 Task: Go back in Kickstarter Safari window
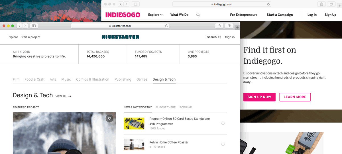point(19,26)
